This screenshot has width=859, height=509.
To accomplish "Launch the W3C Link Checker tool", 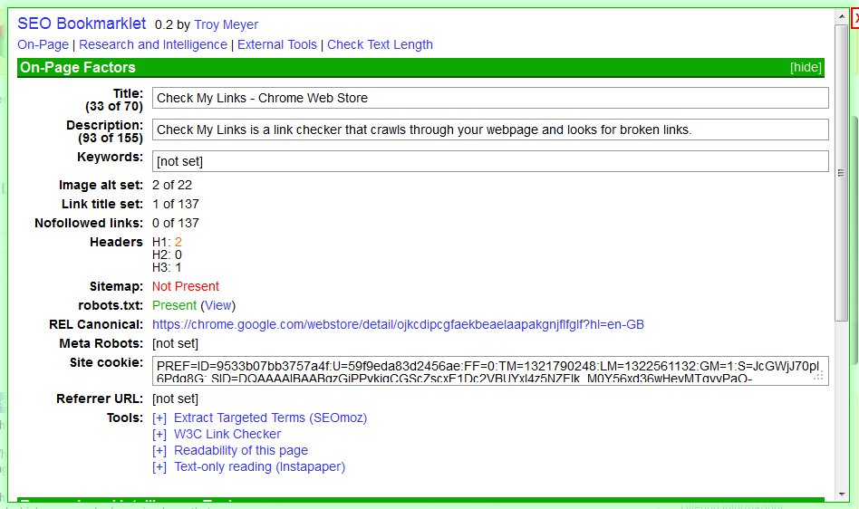I will click(227, 435).
